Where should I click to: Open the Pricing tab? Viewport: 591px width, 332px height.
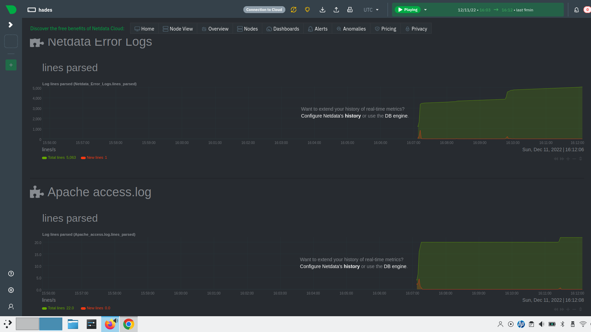(385, 29)
